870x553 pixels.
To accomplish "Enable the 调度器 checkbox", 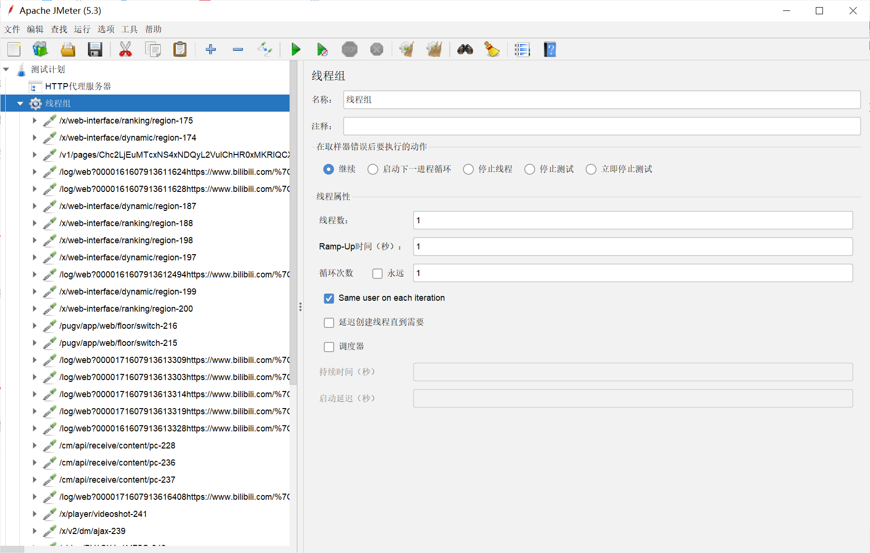I will (329, 347).
